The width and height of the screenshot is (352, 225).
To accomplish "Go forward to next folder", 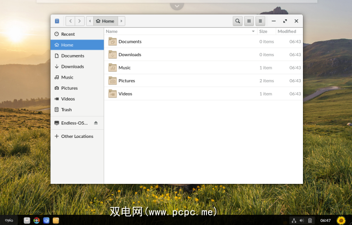I will [x=79, y=21].
